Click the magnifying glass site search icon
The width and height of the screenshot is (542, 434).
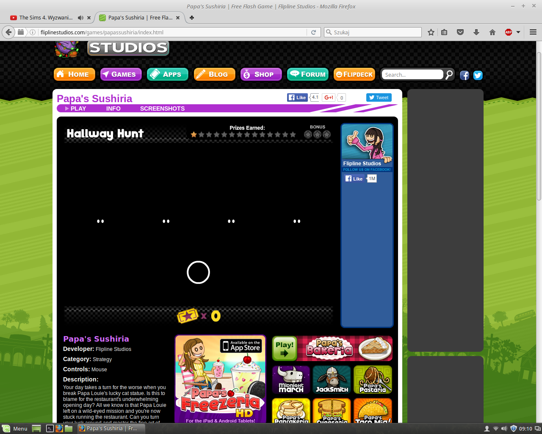(x=449, y=75)
